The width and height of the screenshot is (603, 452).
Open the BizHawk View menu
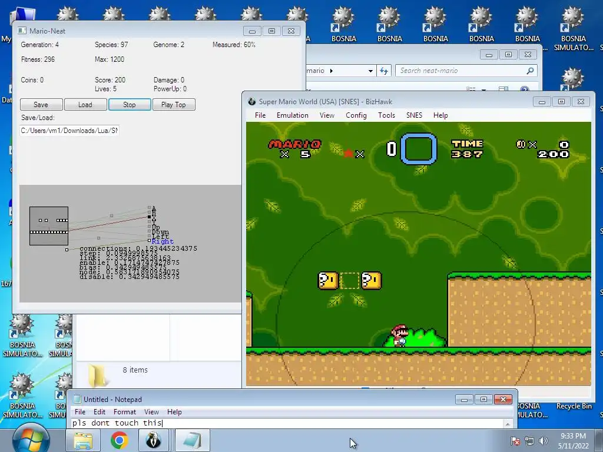(x=327, y=115)
